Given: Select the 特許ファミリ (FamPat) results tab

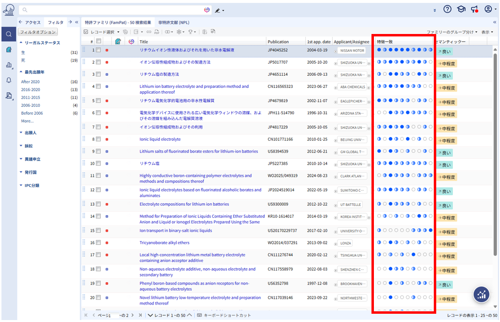Looking at the screenshot, I should [118, 23].
